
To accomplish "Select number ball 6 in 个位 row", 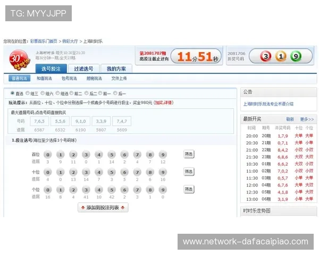I will (124, 190).
